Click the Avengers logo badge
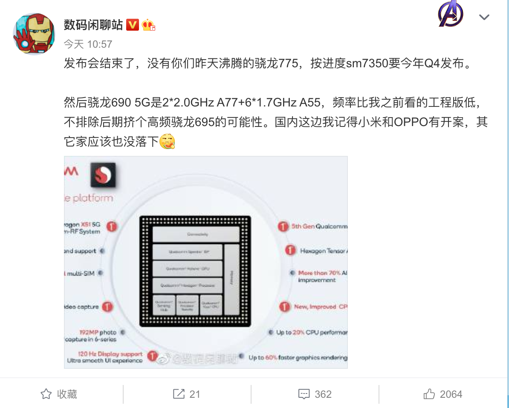The image size is (509, 408). (451, 14)
